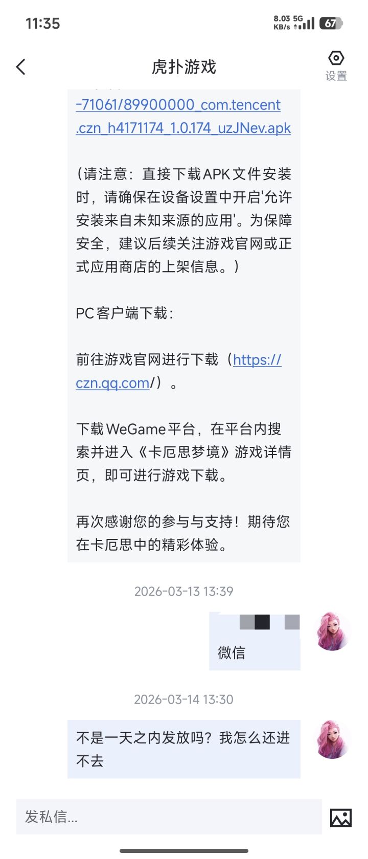Tap the 11:35 clock in status bar
Image resolution: width=368 pixels, height=859 pixels.
tap(43, 24)
